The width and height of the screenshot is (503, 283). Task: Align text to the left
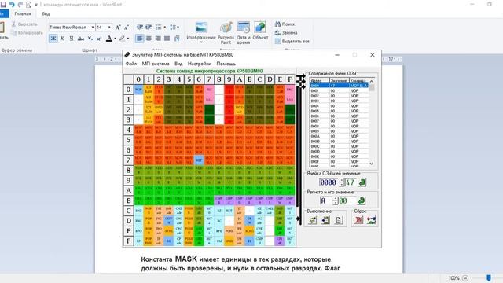point(140,39)
